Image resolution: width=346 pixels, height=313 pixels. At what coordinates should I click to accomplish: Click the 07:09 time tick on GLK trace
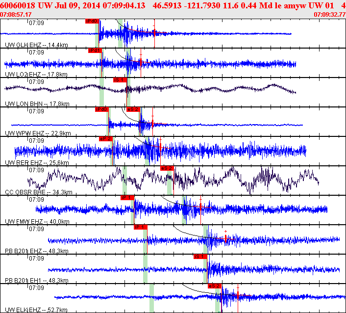click(36, 23)
